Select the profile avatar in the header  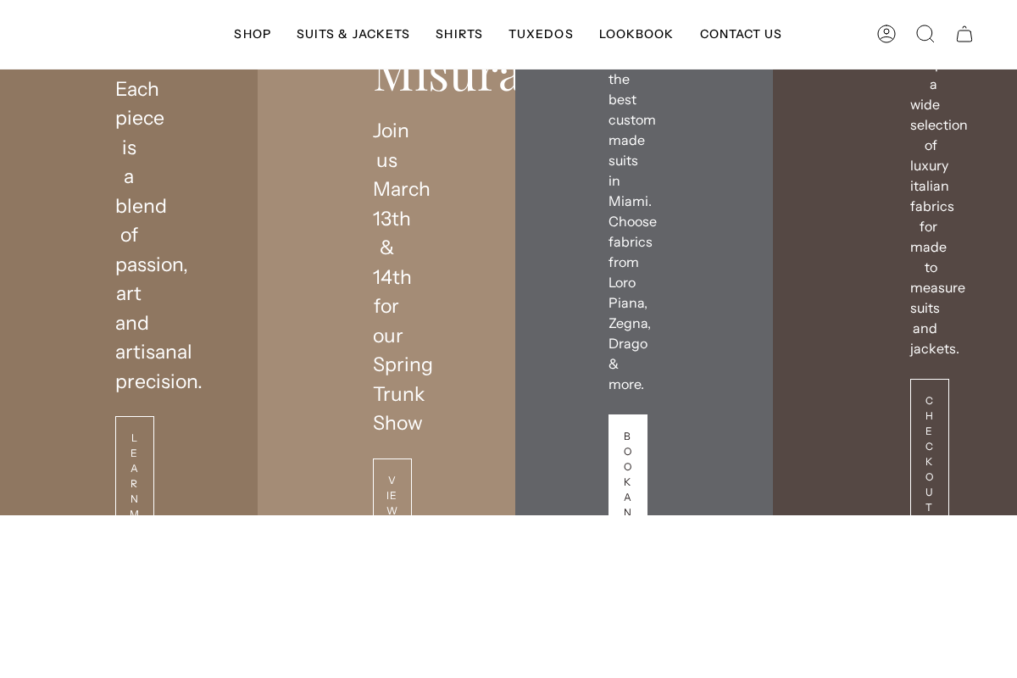886,34
